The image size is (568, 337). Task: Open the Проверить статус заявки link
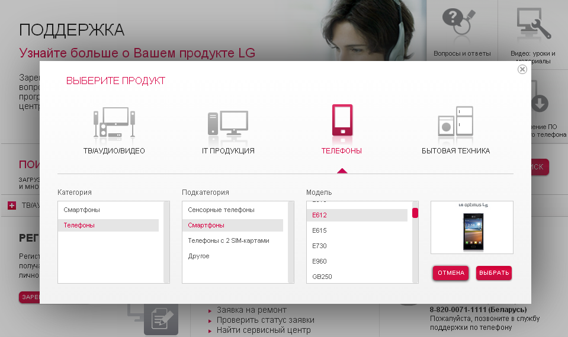[265, 320]
